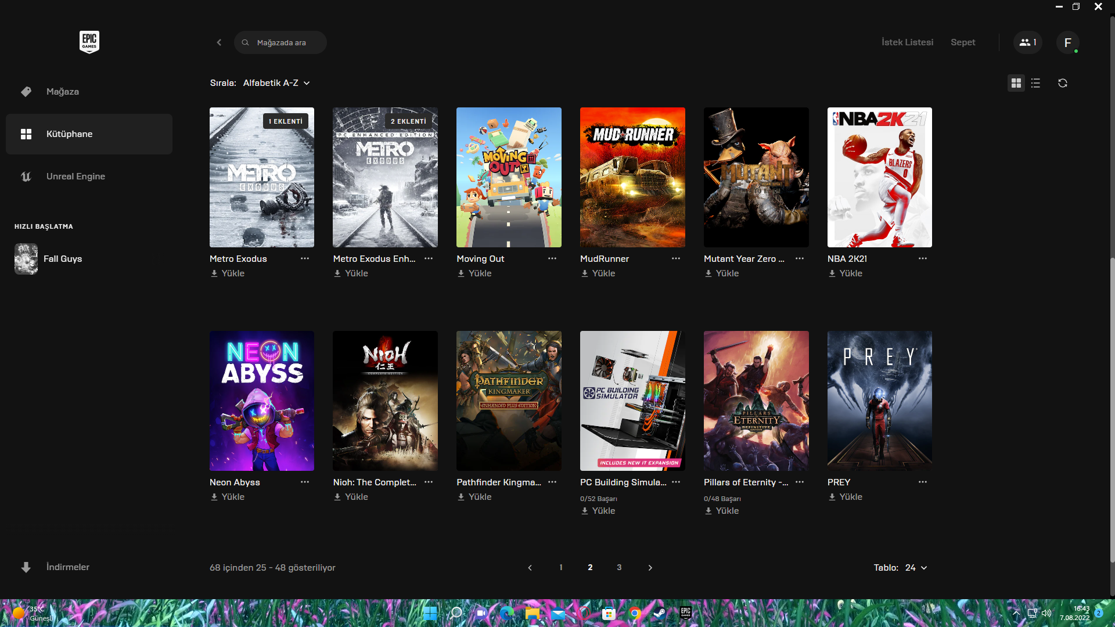Go to previous page arrow
Image resolution: width=1115 pixels, height=627 pixels.
point(530,567)
